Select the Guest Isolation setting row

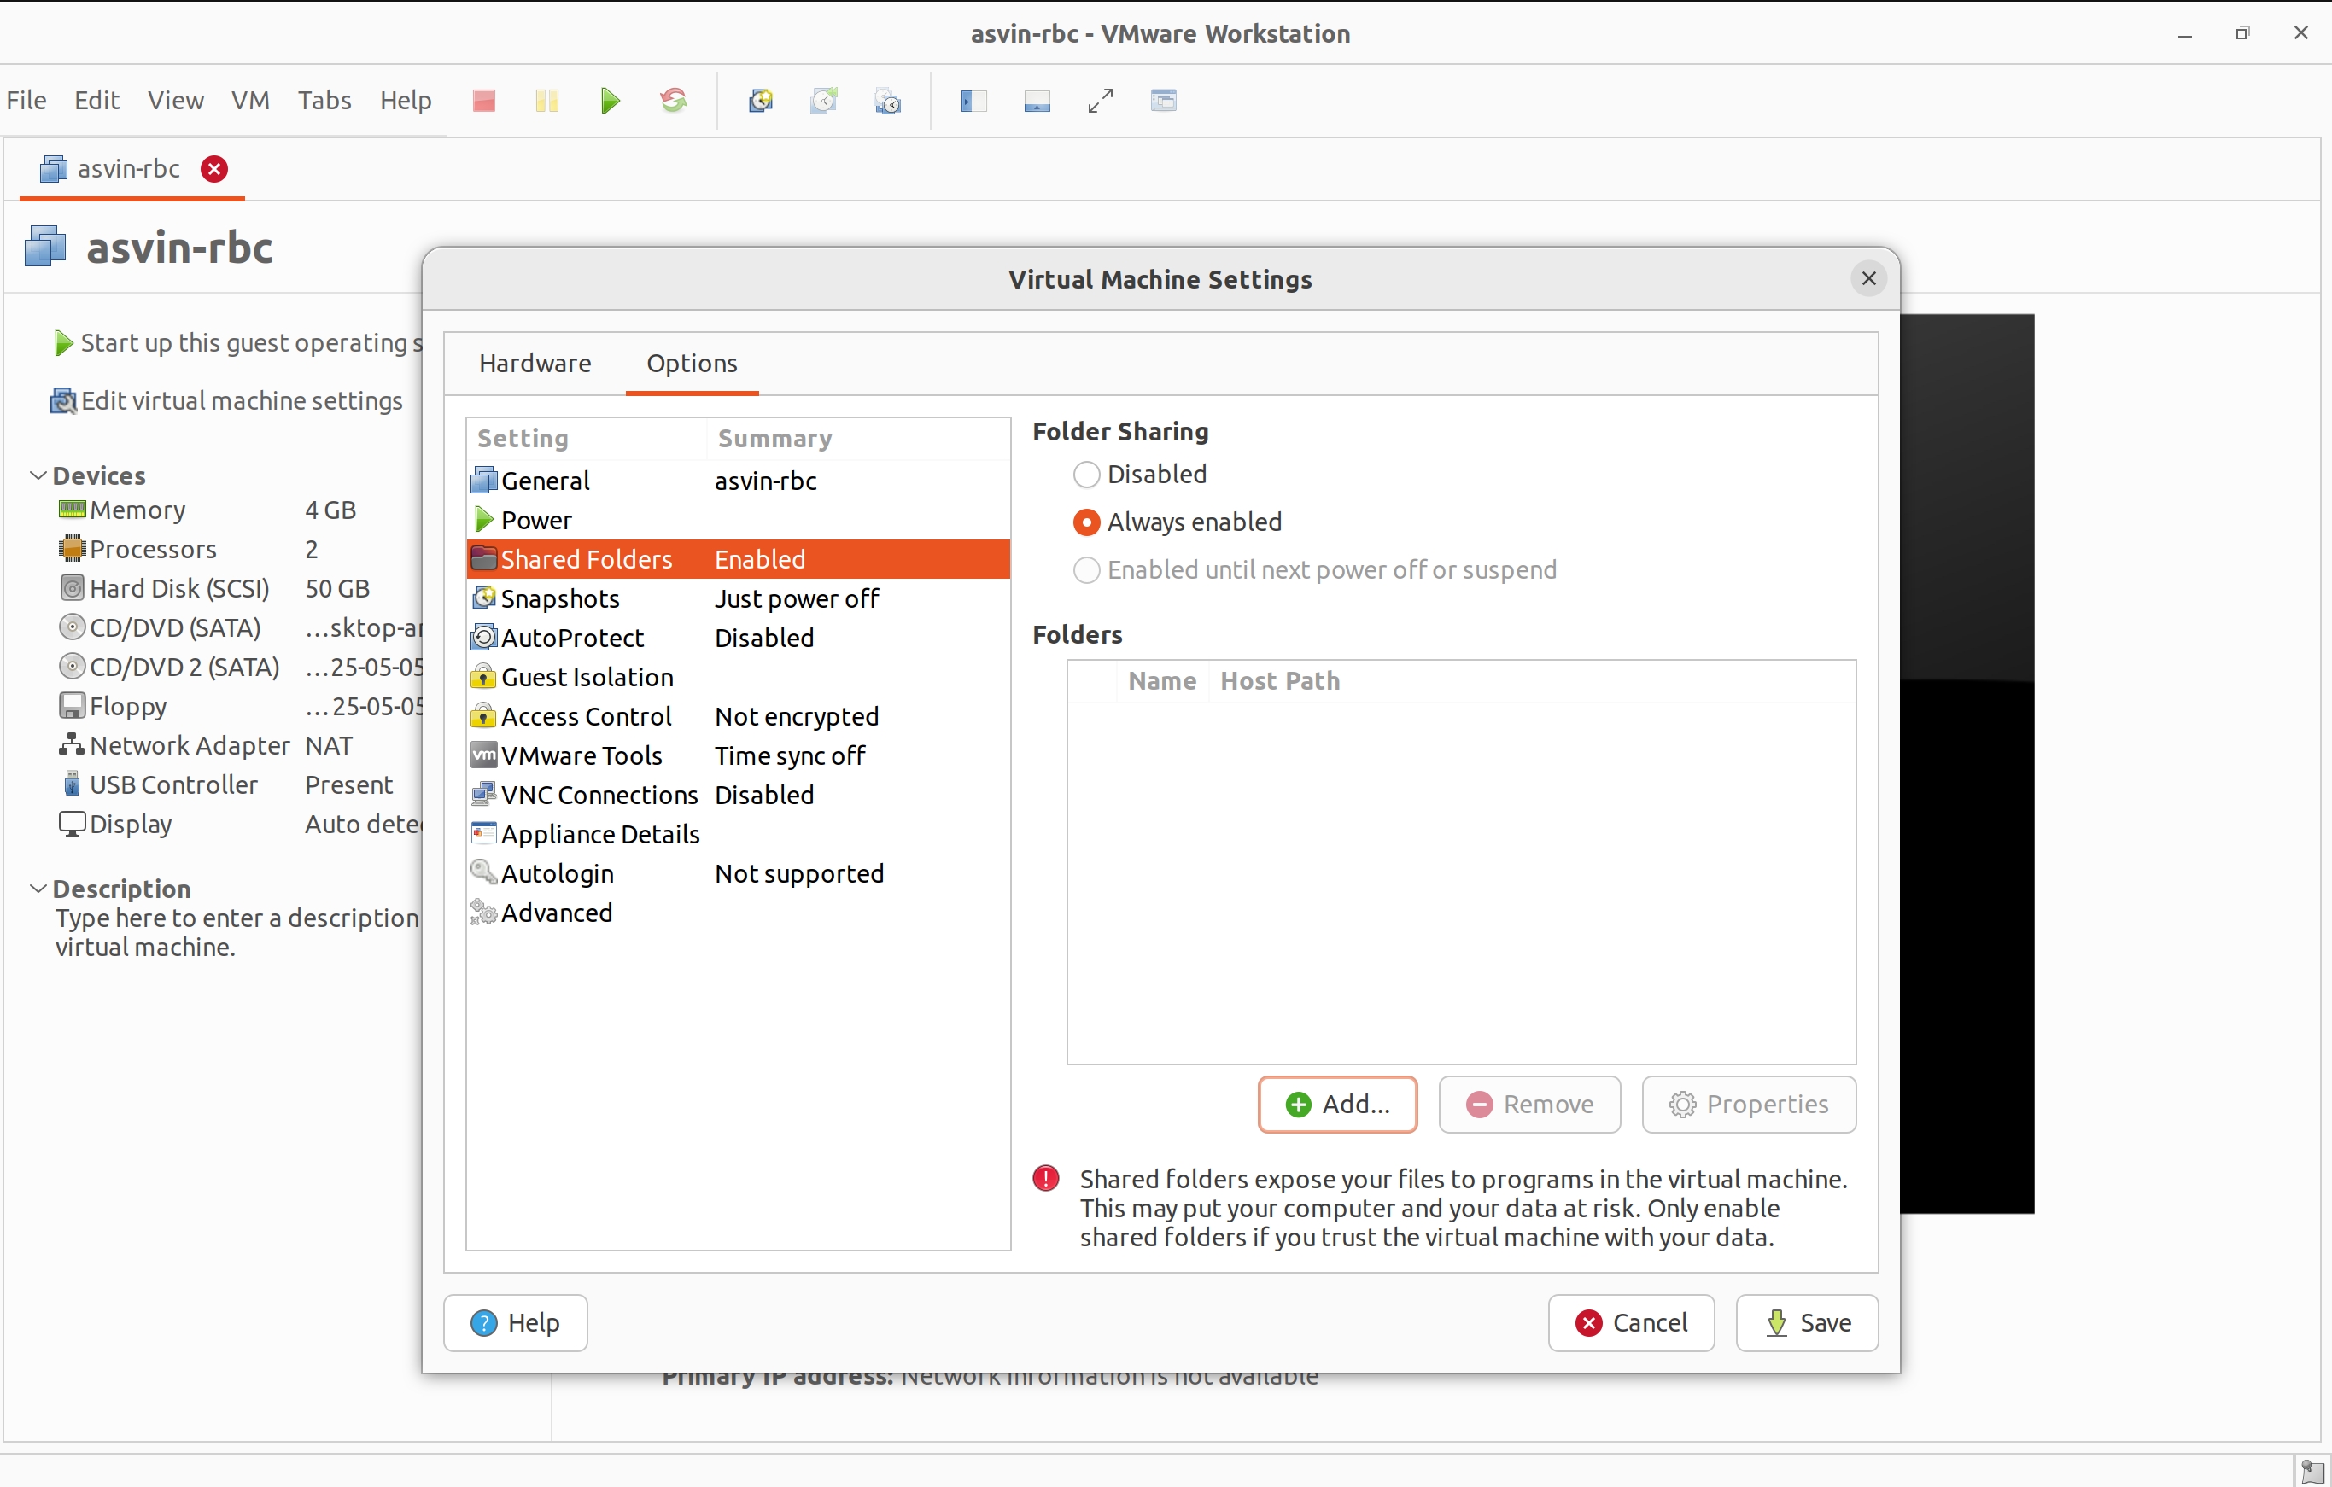738,678
